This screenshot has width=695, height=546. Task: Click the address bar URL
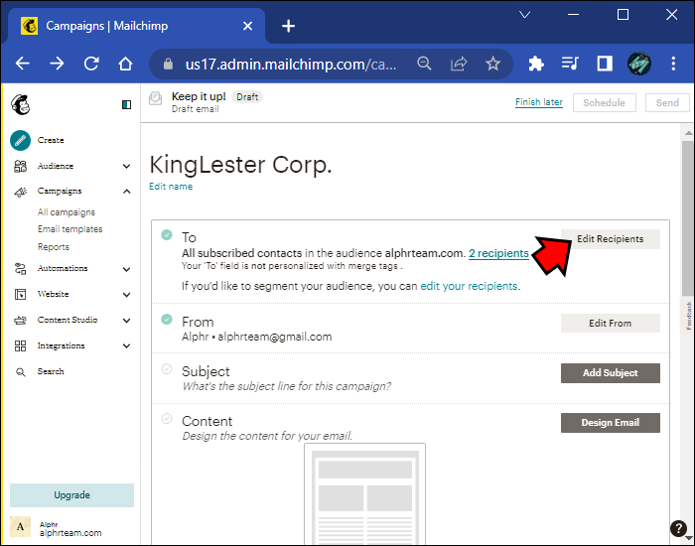(x=291, y=65)
